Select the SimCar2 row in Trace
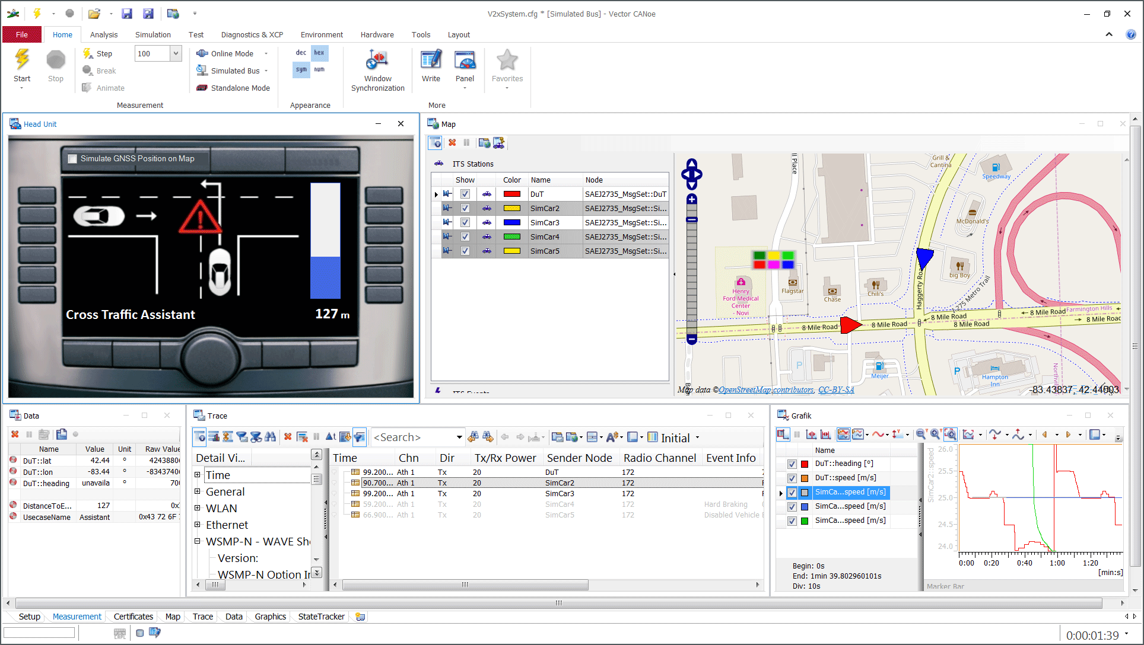1144x645 pixels. pos(560,483)
